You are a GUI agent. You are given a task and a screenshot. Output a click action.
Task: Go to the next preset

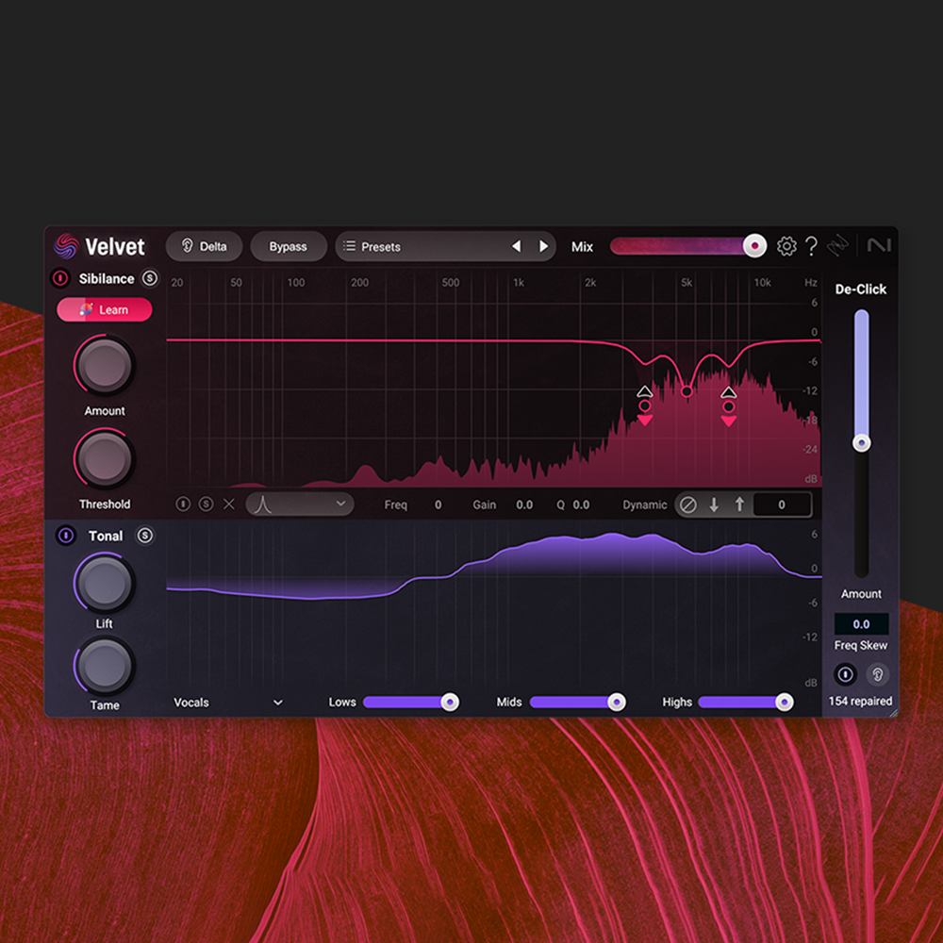pos(543,246)
